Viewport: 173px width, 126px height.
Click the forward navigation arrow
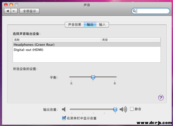pyautogui.click(x=14, y=11)
